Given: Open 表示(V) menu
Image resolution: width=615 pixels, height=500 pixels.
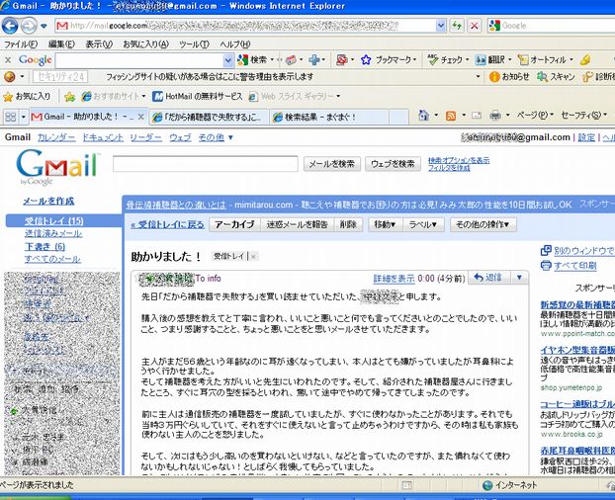Looking at the screenshot, I should point(99,43).
